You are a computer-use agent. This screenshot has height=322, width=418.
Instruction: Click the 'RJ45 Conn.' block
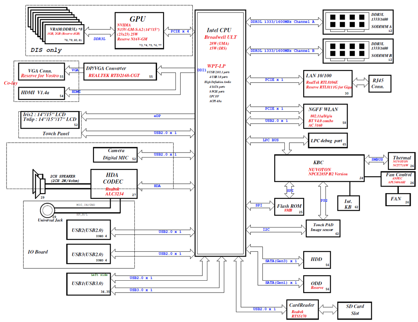[x=379, y=83]
